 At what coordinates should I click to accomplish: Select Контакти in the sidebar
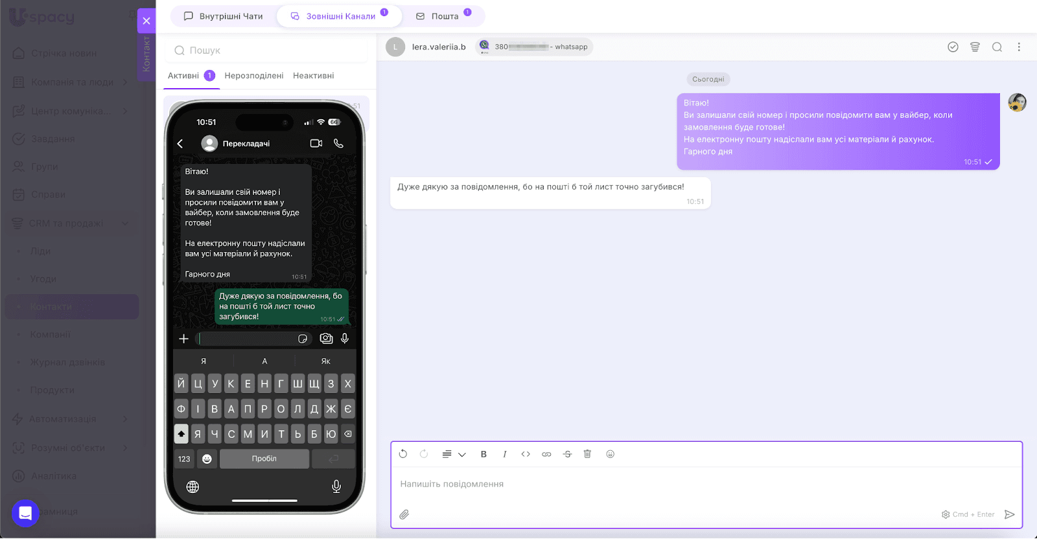click(71, 307)
